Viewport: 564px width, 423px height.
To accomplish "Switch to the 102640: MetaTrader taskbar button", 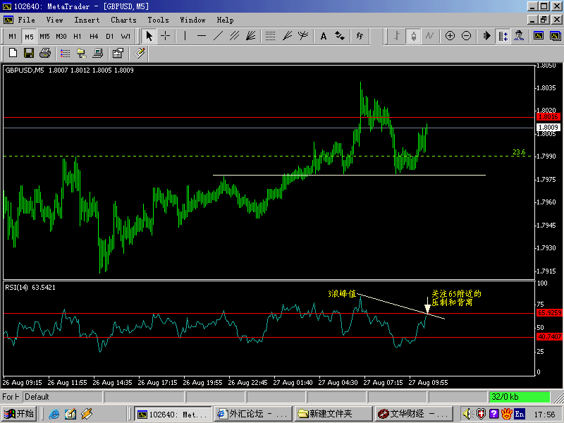I will [x=173, y=415].
